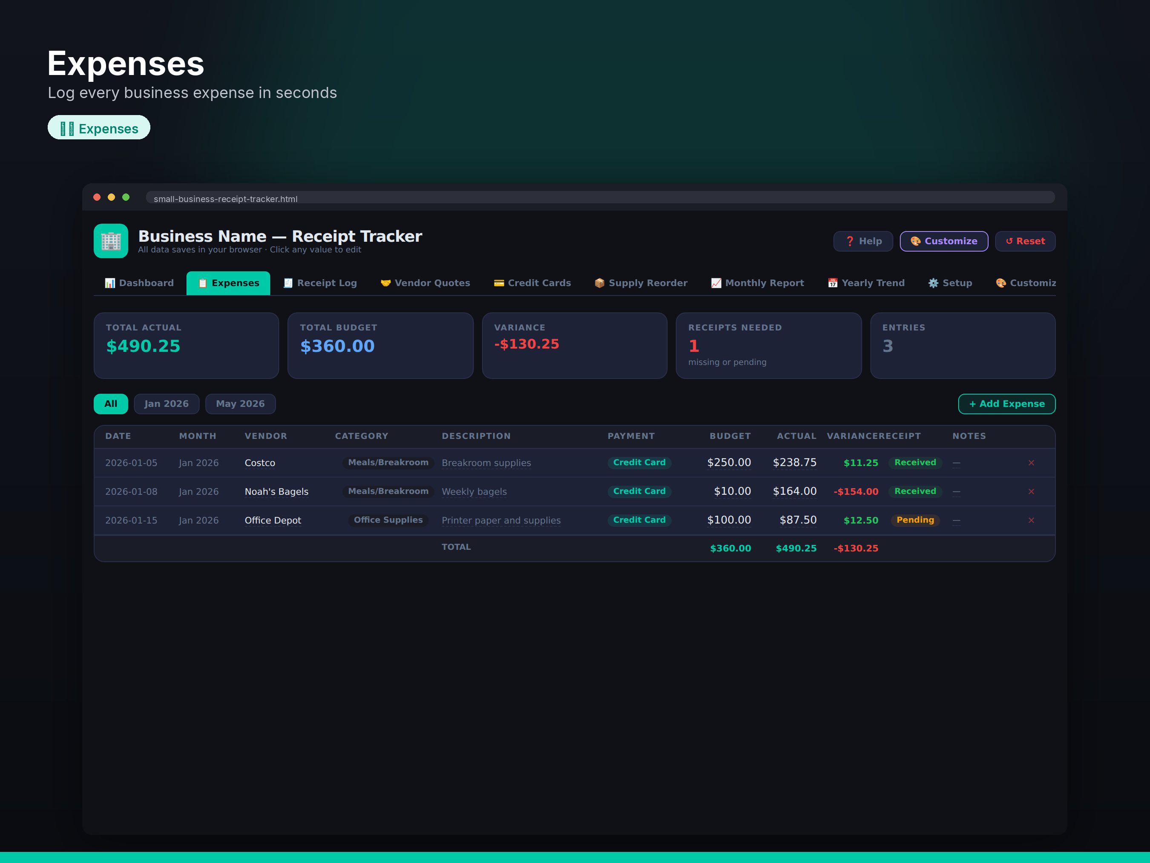Switch to the Dashboard tab
The height and width of the screenshot is (863, 1150).
[x=139, y=283]
